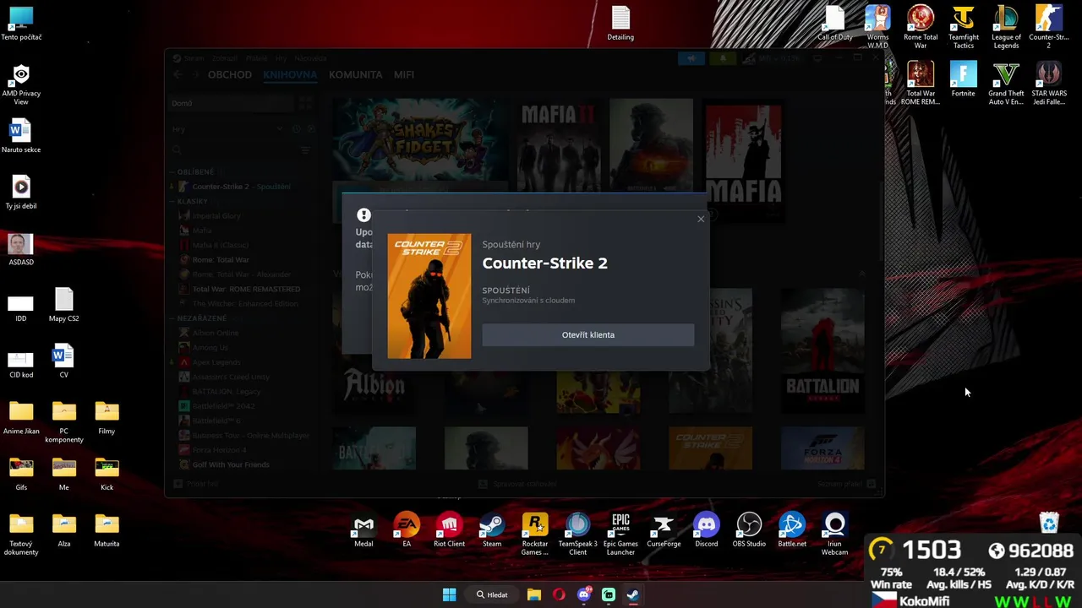Select Total War: ROME REMASTERED in library
Screen dimensions: 1082x608
246,289
